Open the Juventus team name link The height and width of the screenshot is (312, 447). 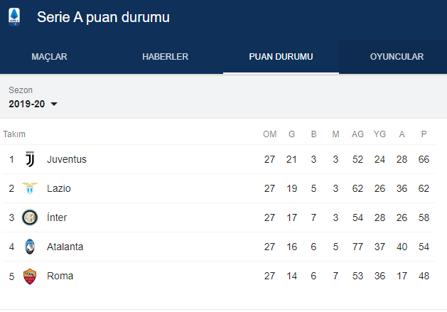click(x=67, y=159)
